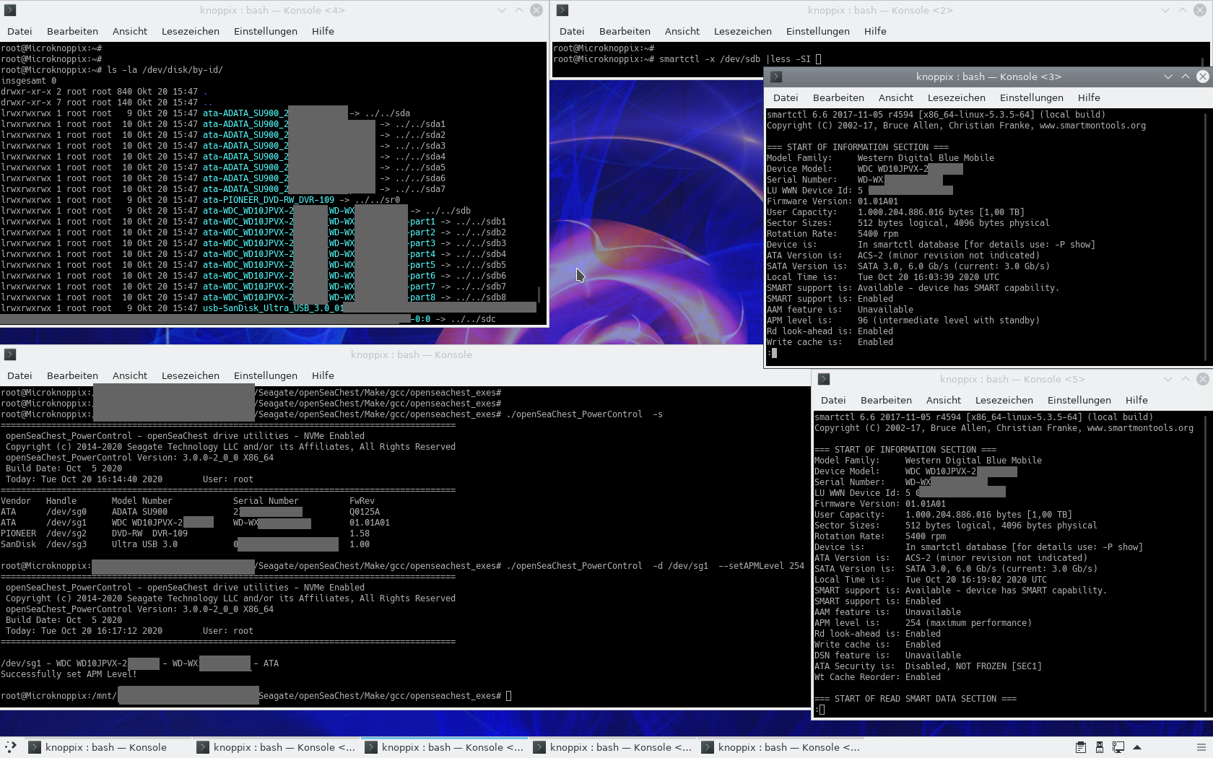The image size is (1213, 758).
Task: Open the shade chevron on Konsole <5> titlebar
Action: coord(1167,379)
